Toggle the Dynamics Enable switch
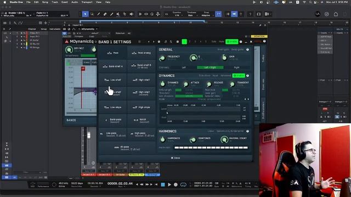This screenshot has width=351, height=197. click(x=239, y=76)
